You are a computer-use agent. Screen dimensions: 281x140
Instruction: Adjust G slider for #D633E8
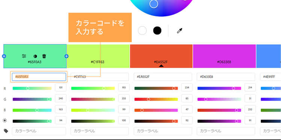[x=219, y=99]
